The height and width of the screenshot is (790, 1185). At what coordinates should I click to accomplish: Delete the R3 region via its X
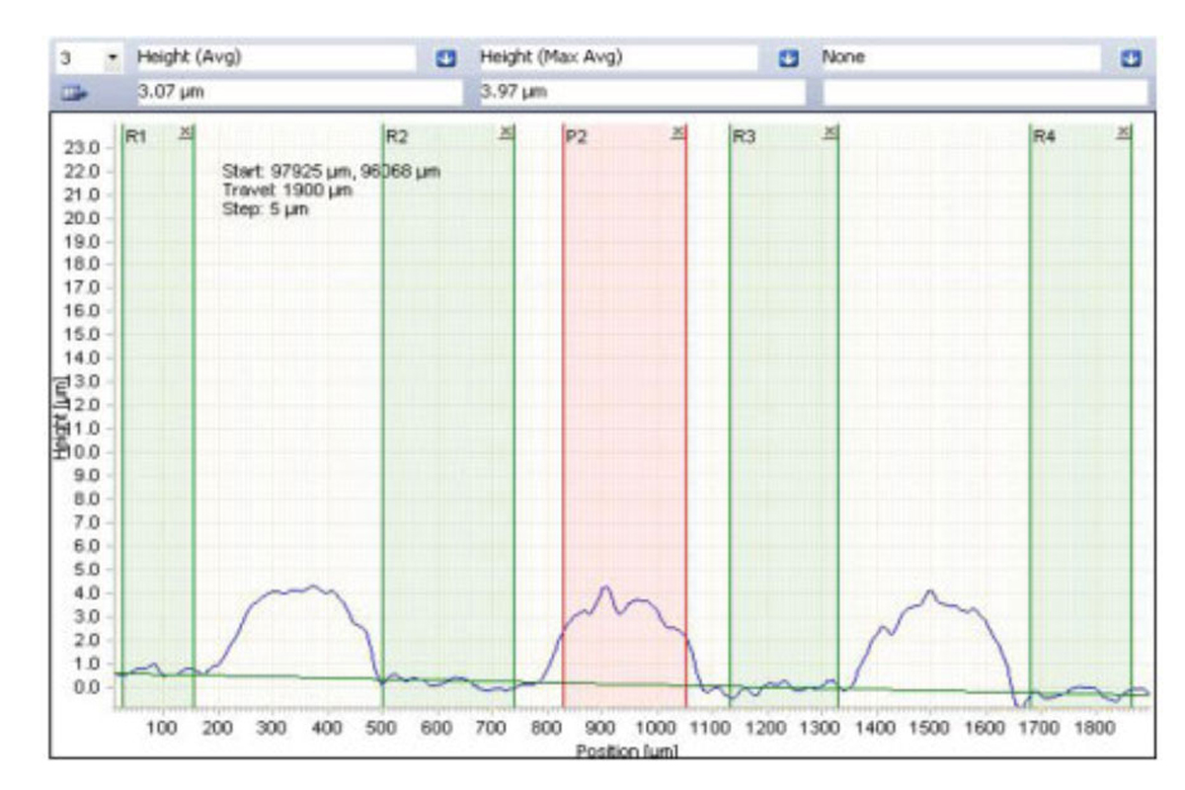click(829, 132)
